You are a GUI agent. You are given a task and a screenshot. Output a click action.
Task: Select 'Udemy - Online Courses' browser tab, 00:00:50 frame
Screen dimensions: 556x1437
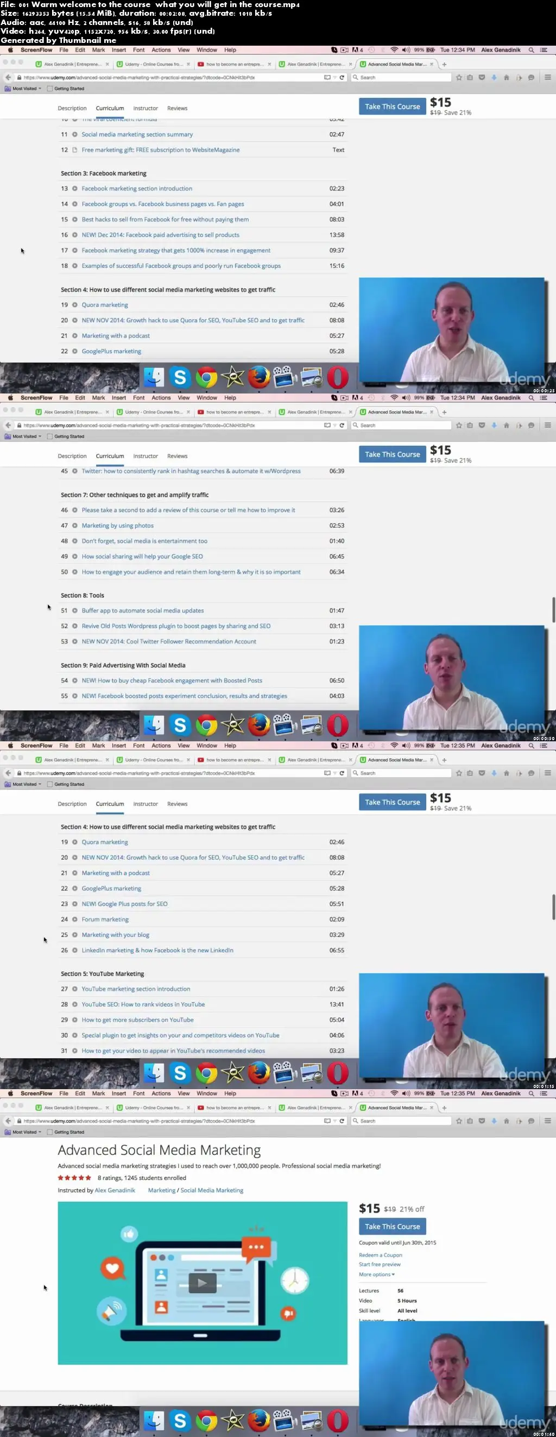[x=152, y=413]
